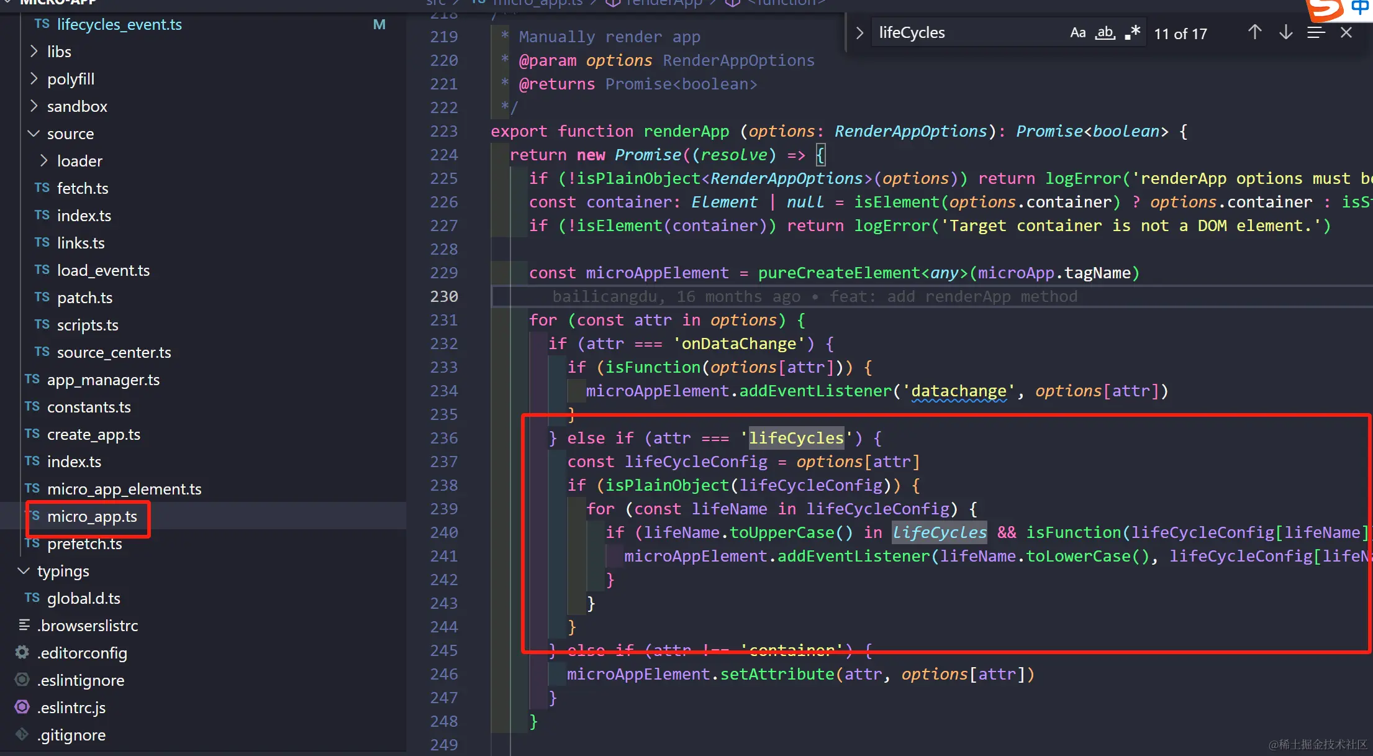Open .eslintignore file

(81, 680)
